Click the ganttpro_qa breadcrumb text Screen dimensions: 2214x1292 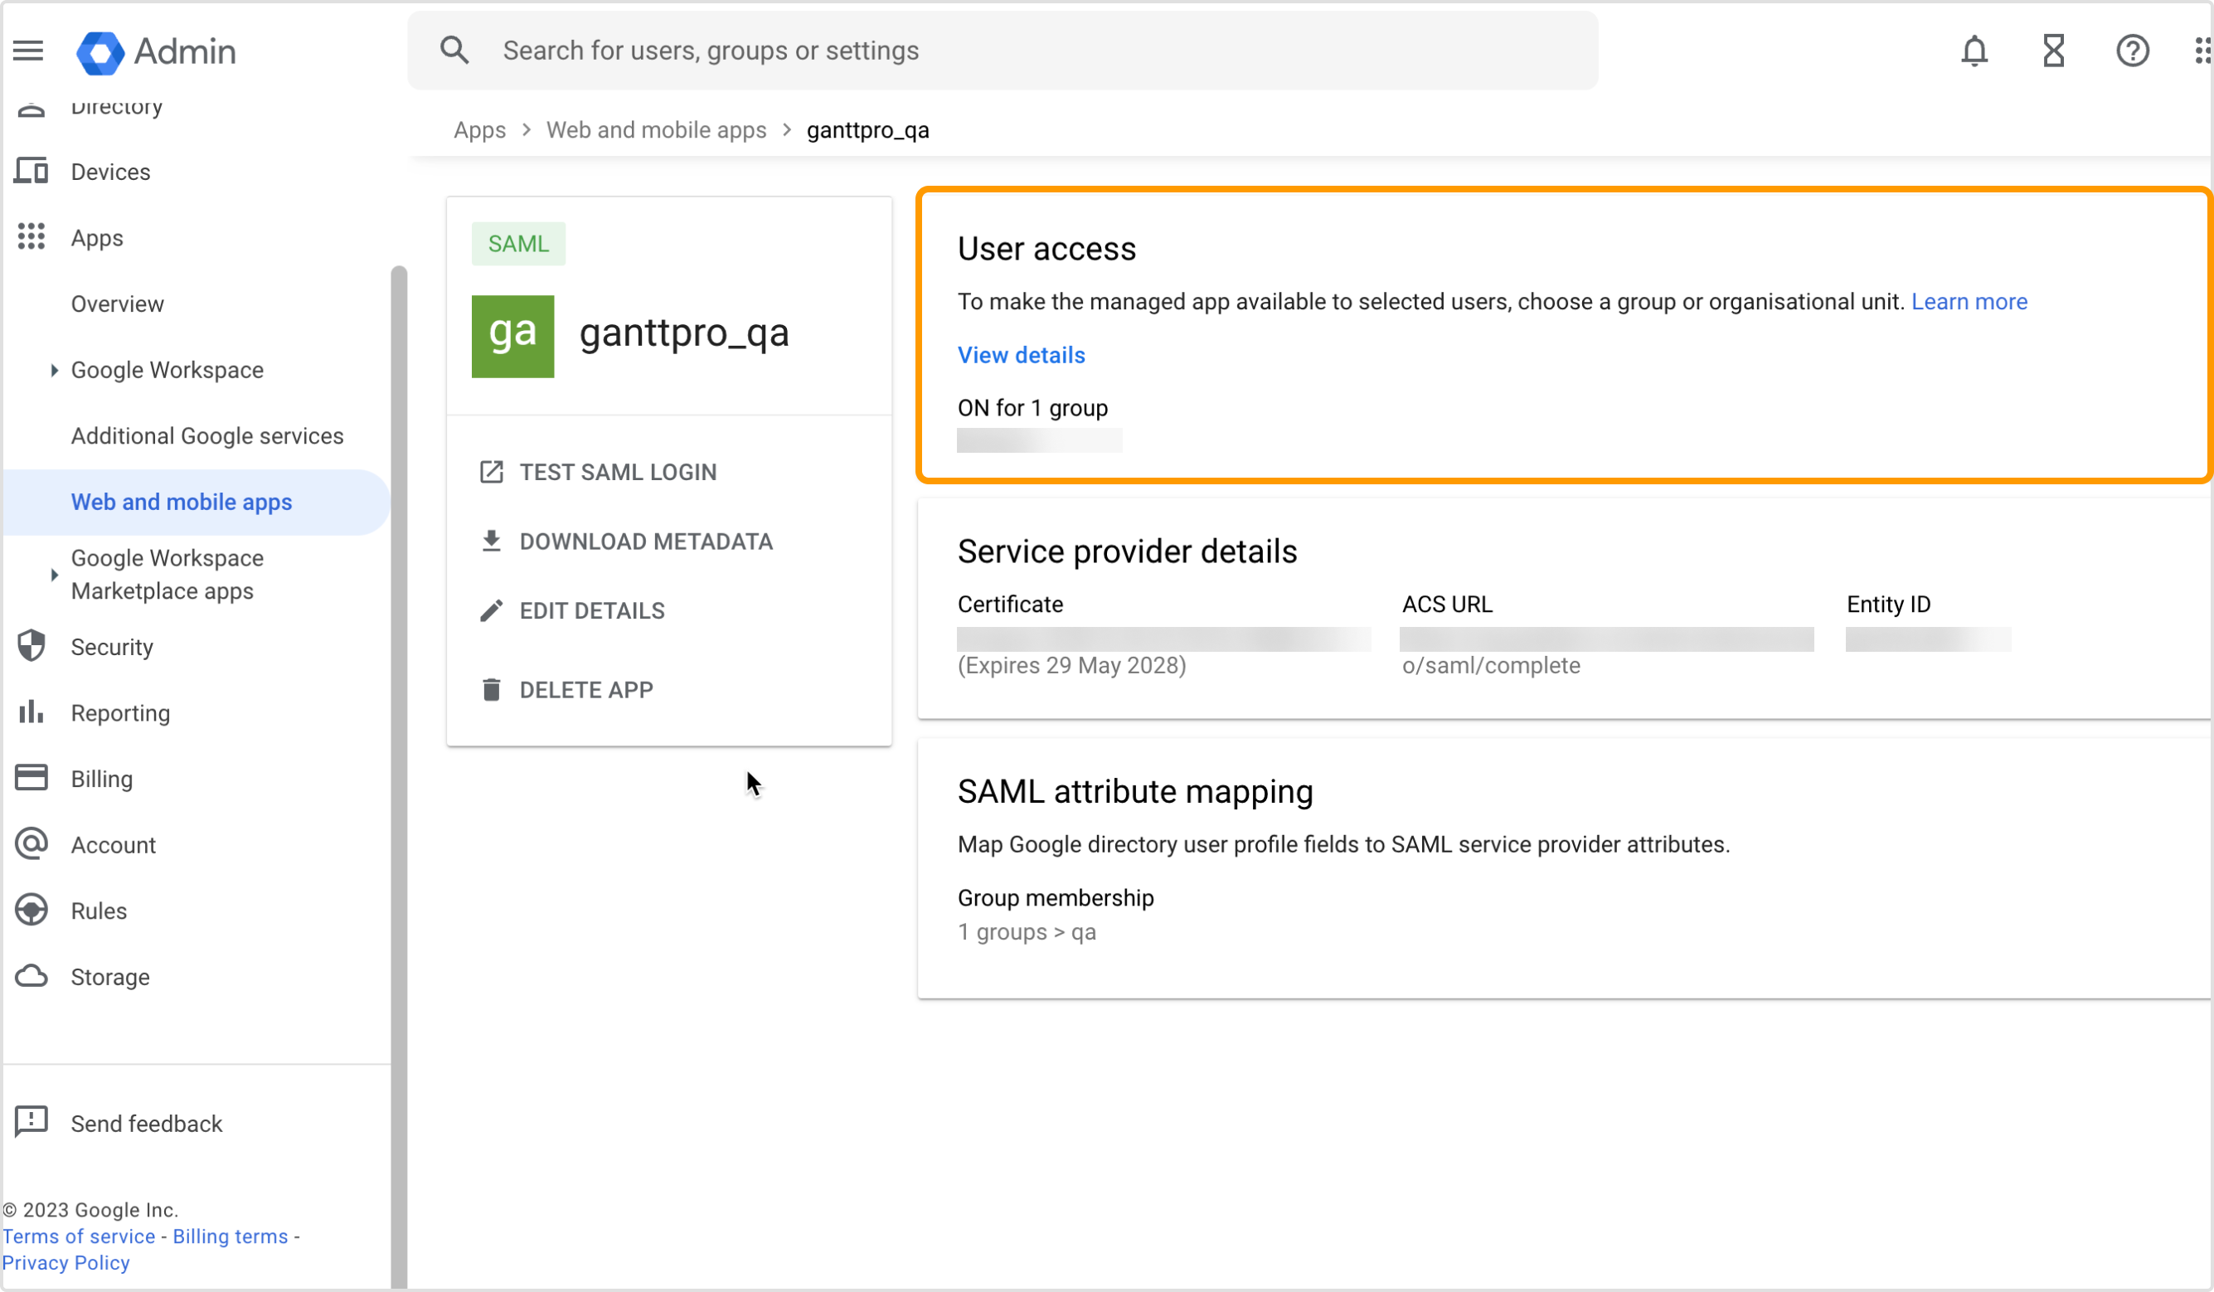tap(867, 130)
